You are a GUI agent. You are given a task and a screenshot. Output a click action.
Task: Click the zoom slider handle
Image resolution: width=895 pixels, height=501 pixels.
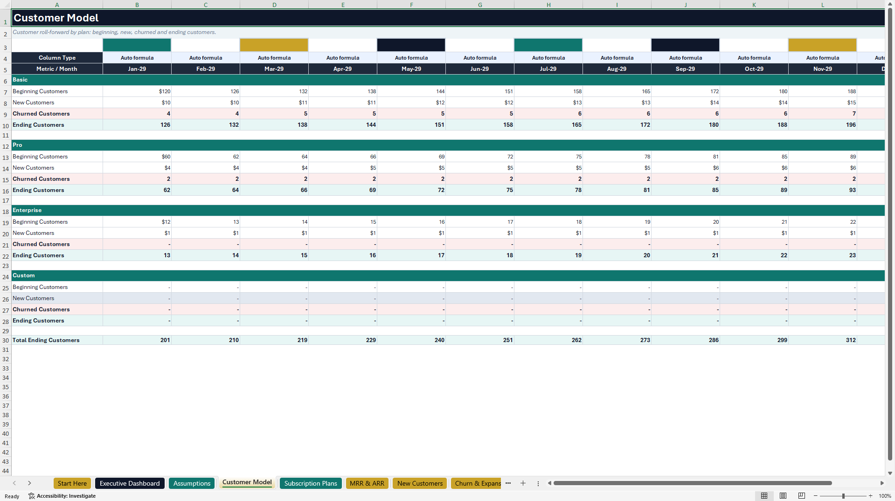point(843,496)
